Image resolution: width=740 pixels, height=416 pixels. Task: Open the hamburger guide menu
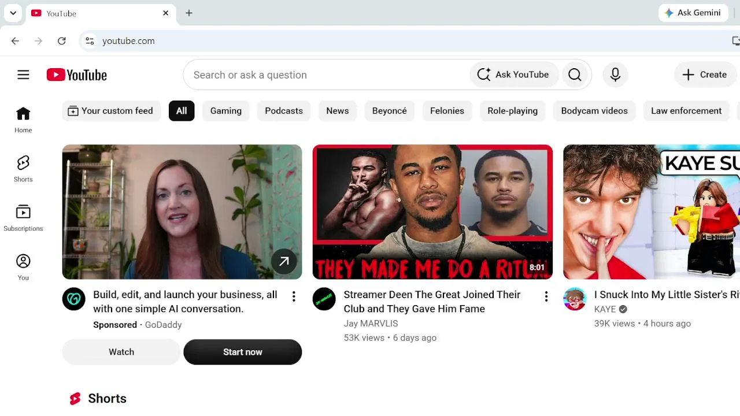coord(23,75)
